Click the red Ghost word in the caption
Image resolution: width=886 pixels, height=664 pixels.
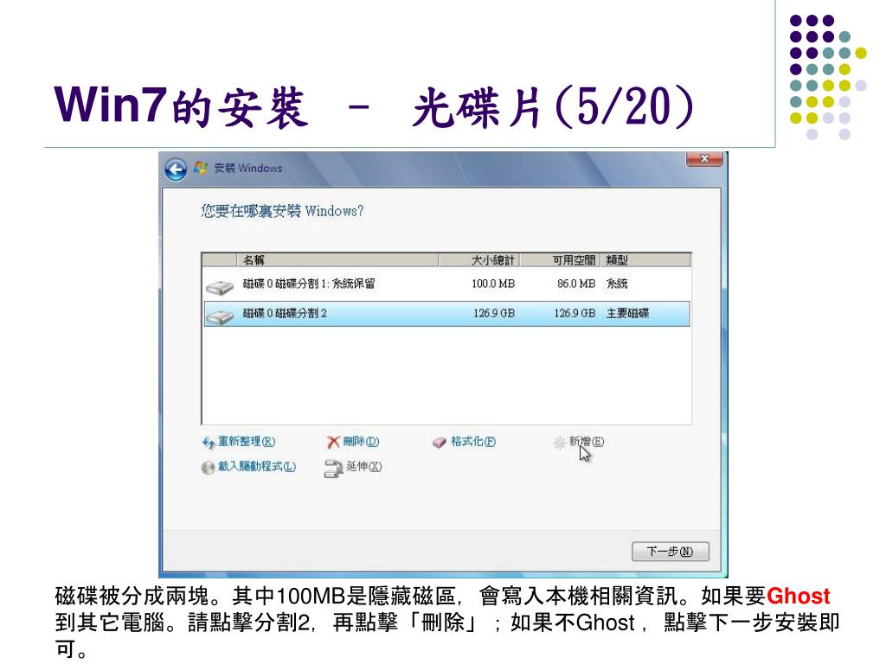click(799, 597)
